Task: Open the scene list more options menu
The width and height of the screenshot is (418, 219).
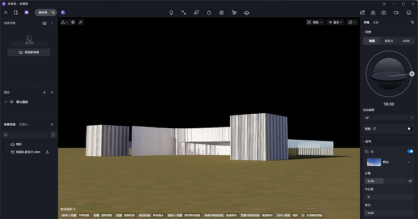Action: pyautogui.click(x=52, y=23)
